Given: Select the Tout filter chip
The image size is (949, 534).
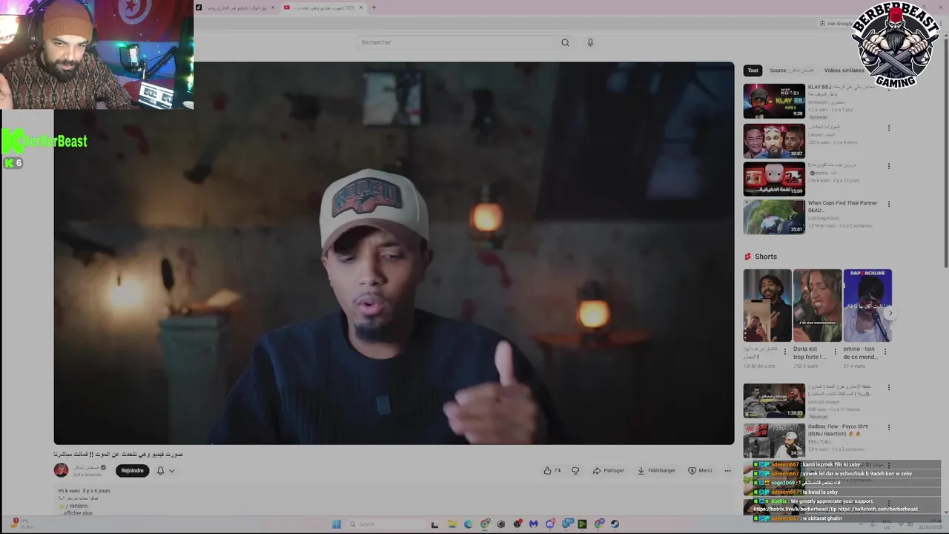Looking at the screenshot, I should [753, 70].
